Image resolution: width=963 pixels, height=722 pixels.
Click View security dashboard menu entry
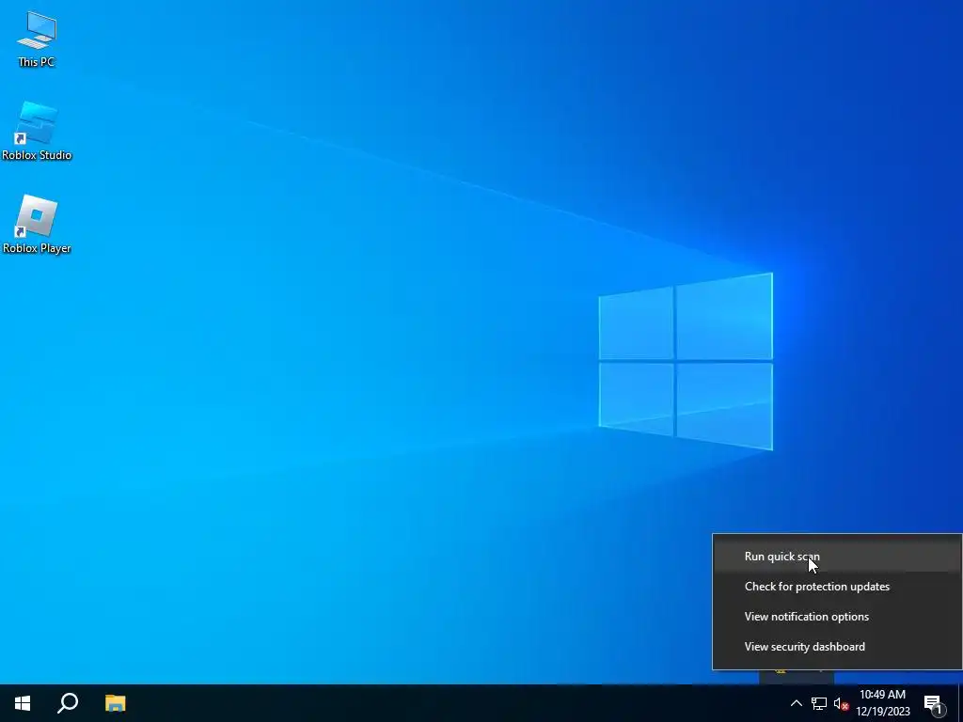837,647
